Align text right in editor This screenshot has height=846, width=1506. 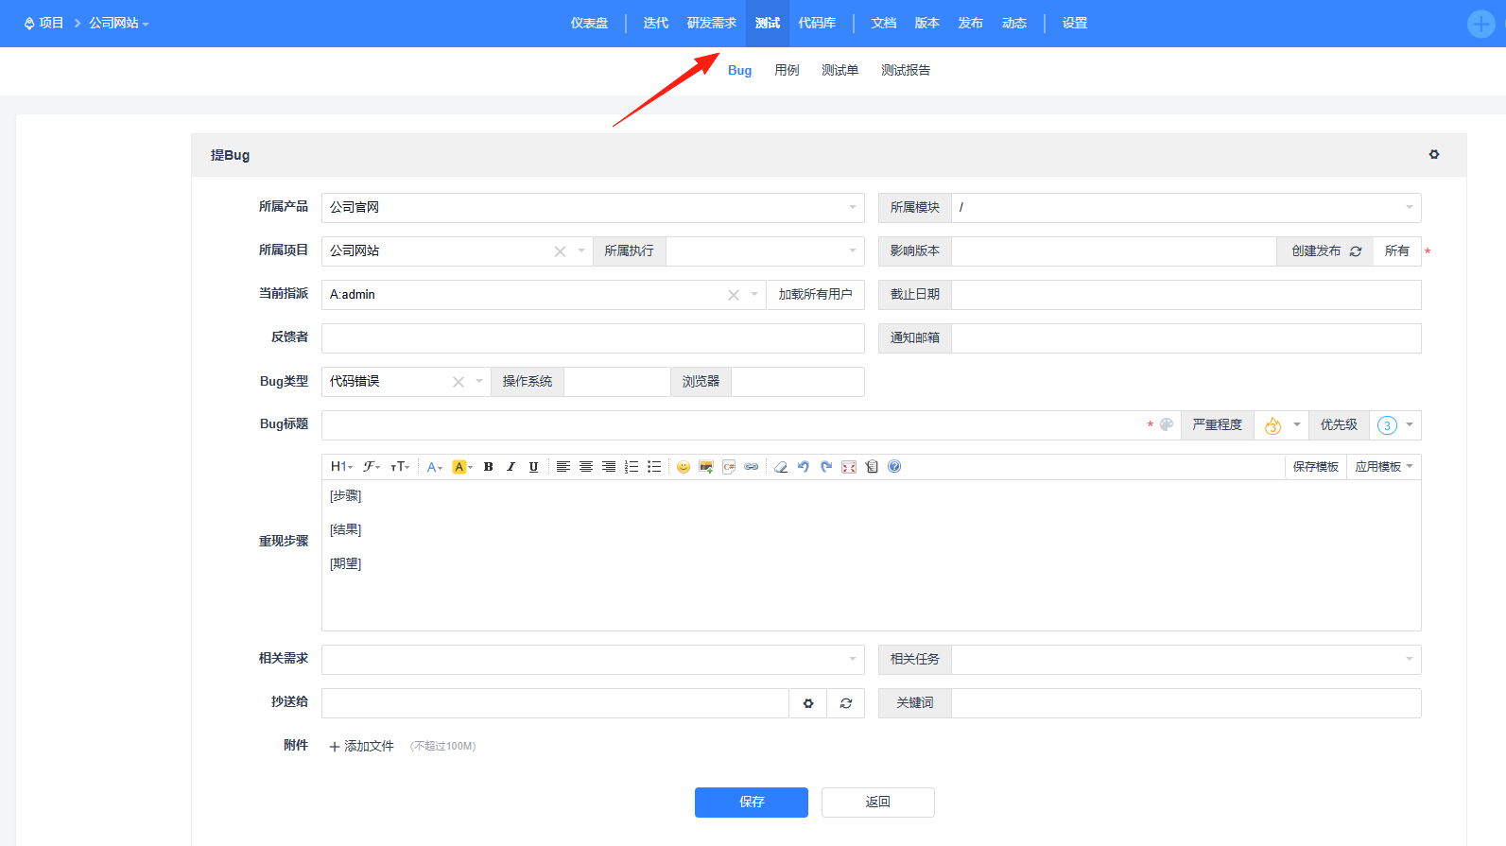pos(609,467)
